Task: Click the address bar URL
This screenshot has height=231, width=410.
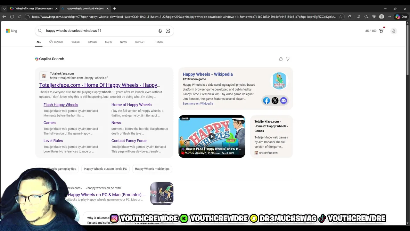Action: pos(184,17)
